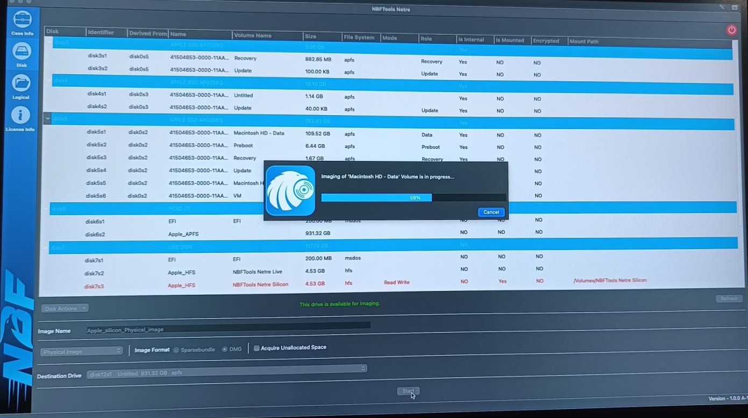Open the License Info section
The width and height of the screenshot is (748, 418).
point(20,119)
